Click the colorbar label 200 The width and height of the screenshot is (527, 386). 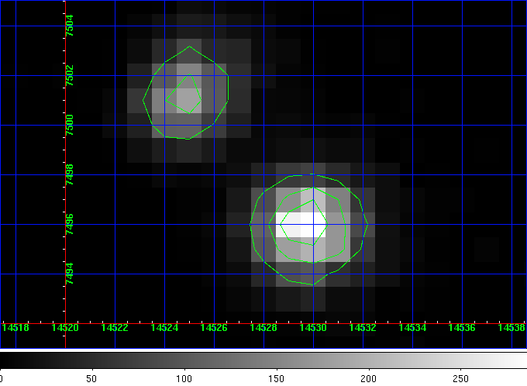click(369, 379)
